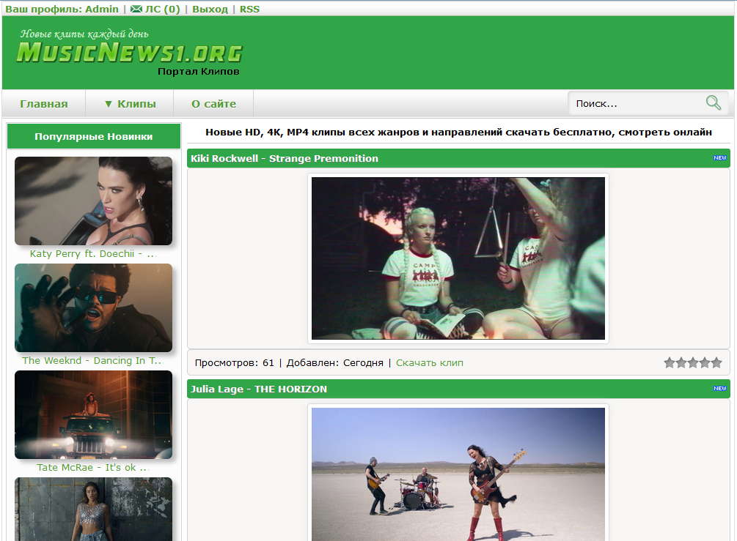Open the Tate McRae clip thumbnail
Image resolution: width=737 pixels, height=541 pixels.
coord(94,415)
